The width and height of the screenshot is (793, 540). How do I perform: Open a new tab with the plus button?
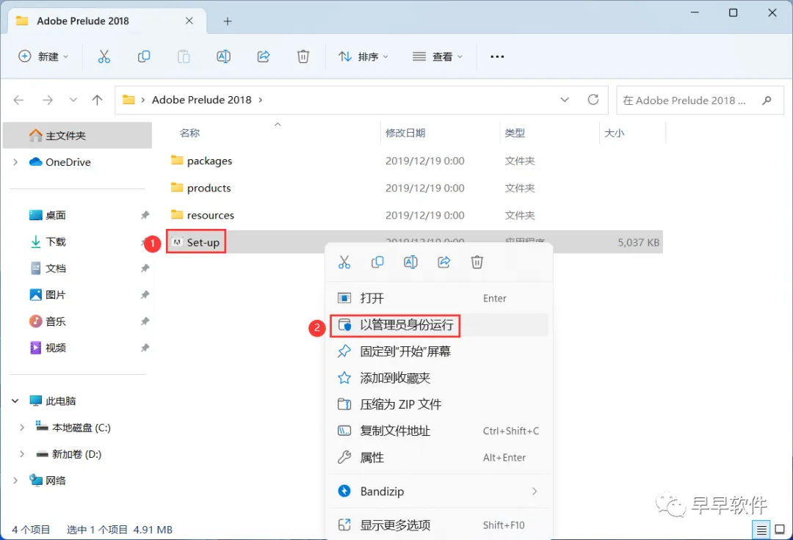point(228,21)
